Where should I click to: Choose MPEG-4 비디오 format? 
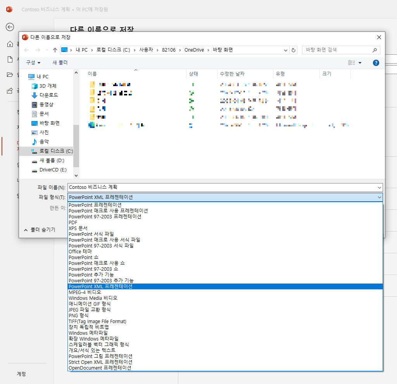(x=225, y=292)
